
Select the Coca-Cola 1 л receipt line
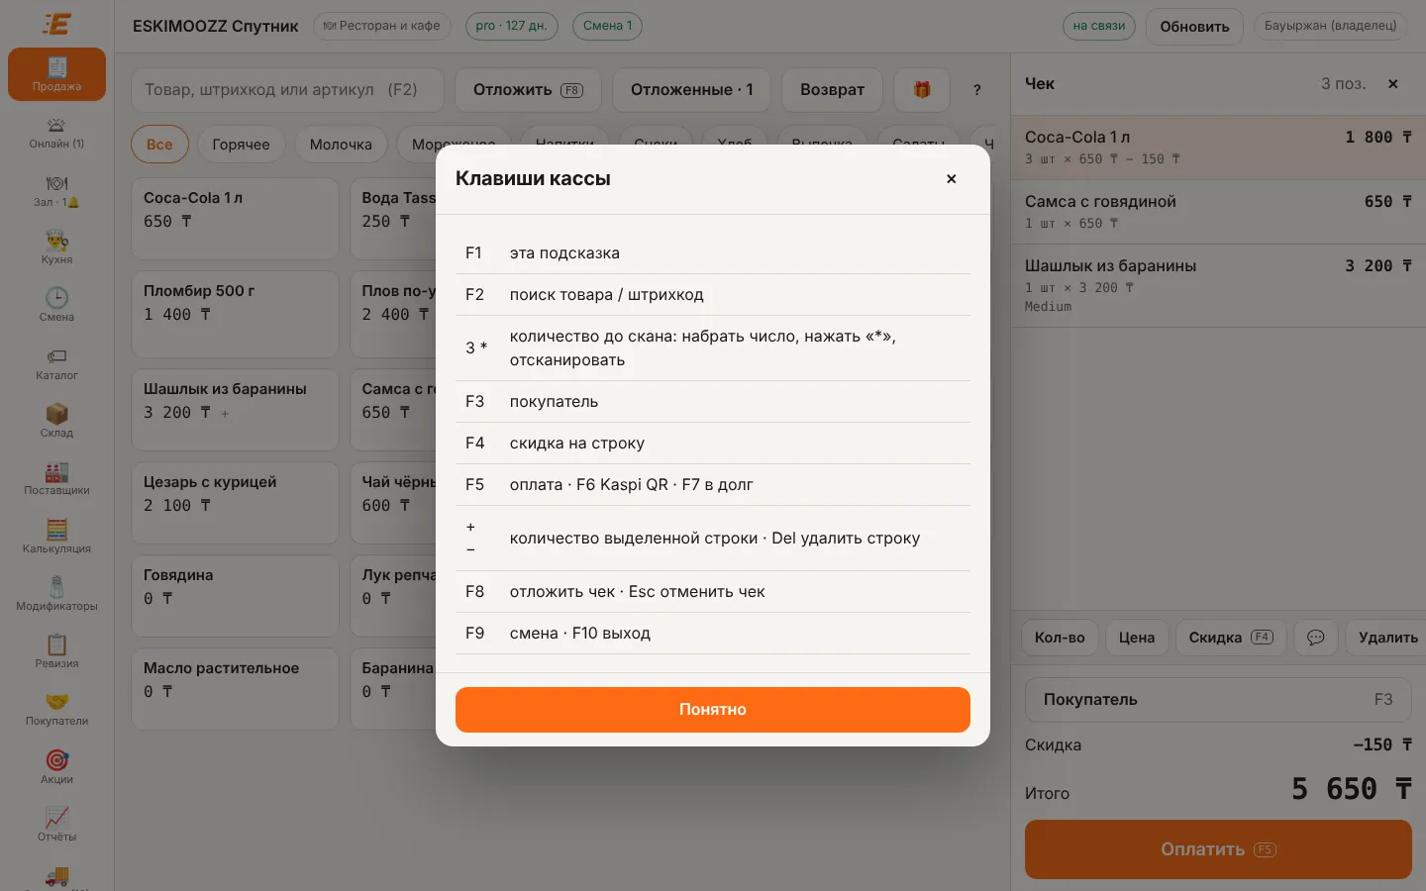tap(1218, 148)
